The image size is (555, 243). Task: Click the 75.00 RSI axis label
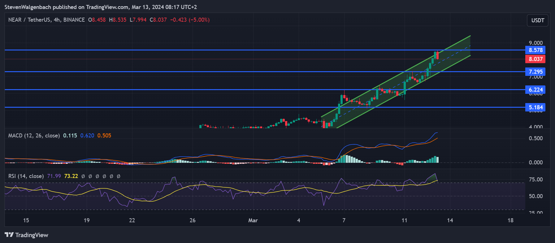[535, 180]
